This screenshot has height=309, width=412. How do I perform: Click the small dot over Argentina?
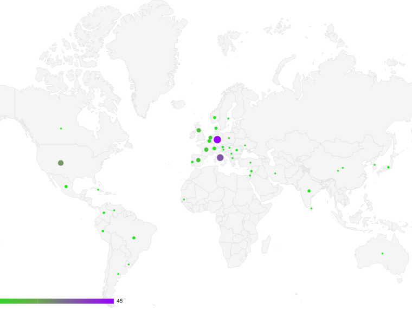coord(118,274)
